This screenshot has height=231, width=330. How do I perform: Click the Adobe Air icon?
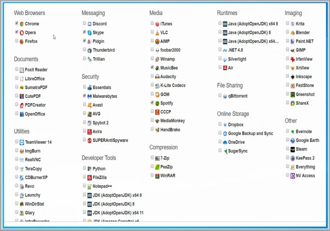(x=225, y=68)
